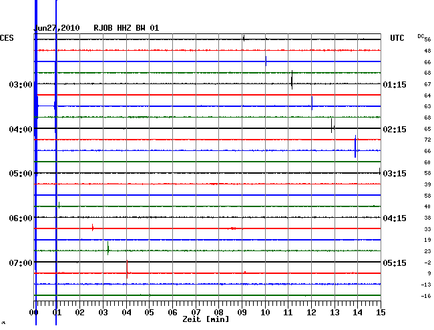Screen dimensions: 434x330
Task: Select minute 02 on the time axis
Action: click(79, 313)
